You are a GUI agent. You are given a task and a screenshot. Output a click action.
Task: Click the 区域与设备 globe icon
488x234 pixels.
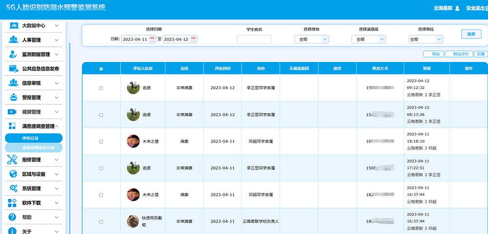pyautogui.click(x=13, y=174)
